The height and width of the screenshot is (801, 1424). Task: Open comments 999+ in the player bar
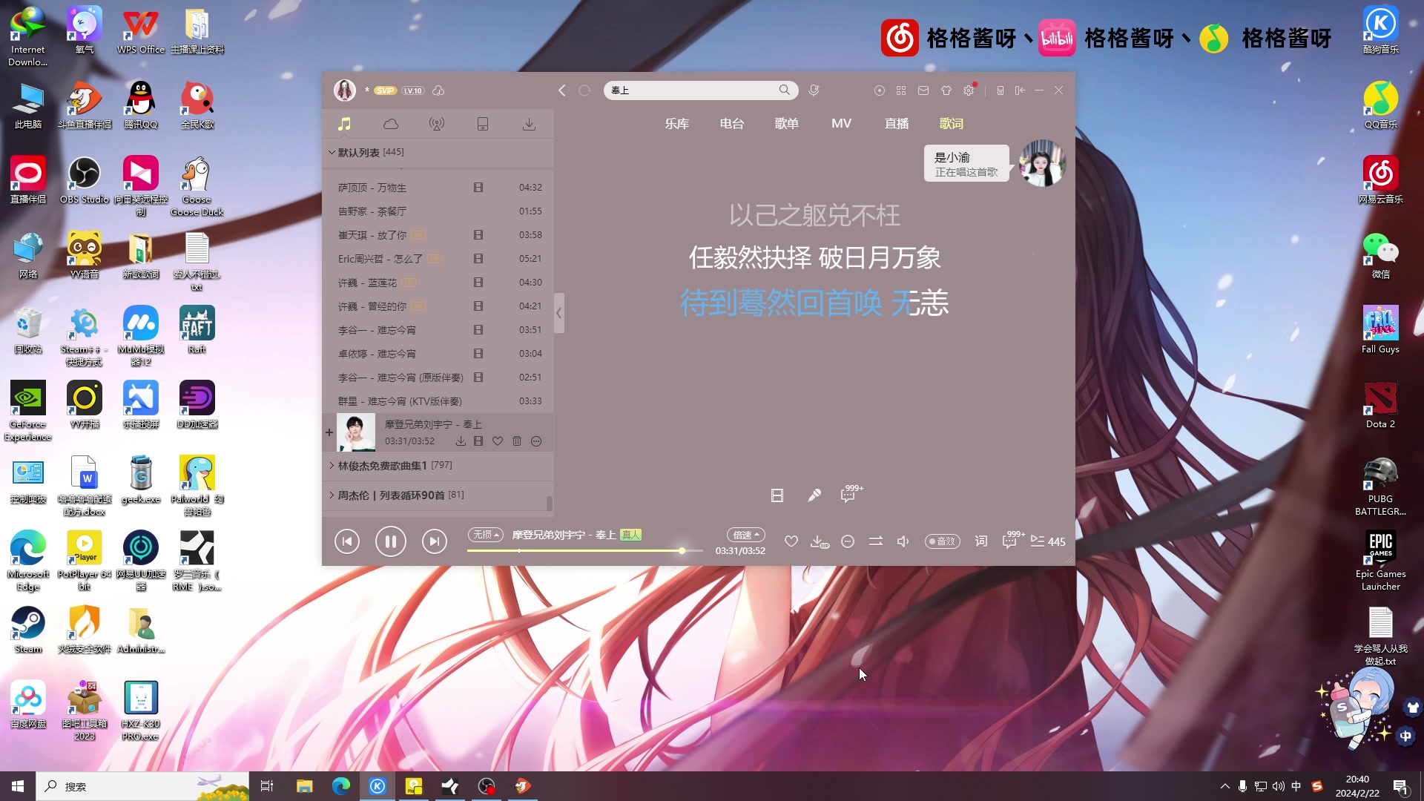(1012, 540)
